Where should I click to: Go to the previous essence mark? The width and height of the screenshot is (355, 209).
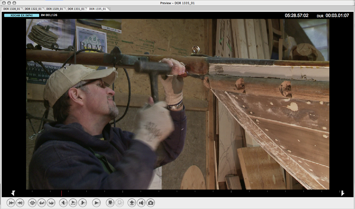coord(42,203)
